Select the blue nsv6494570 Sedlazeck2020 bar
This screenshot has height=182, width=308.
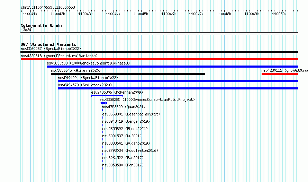point(178,88)
